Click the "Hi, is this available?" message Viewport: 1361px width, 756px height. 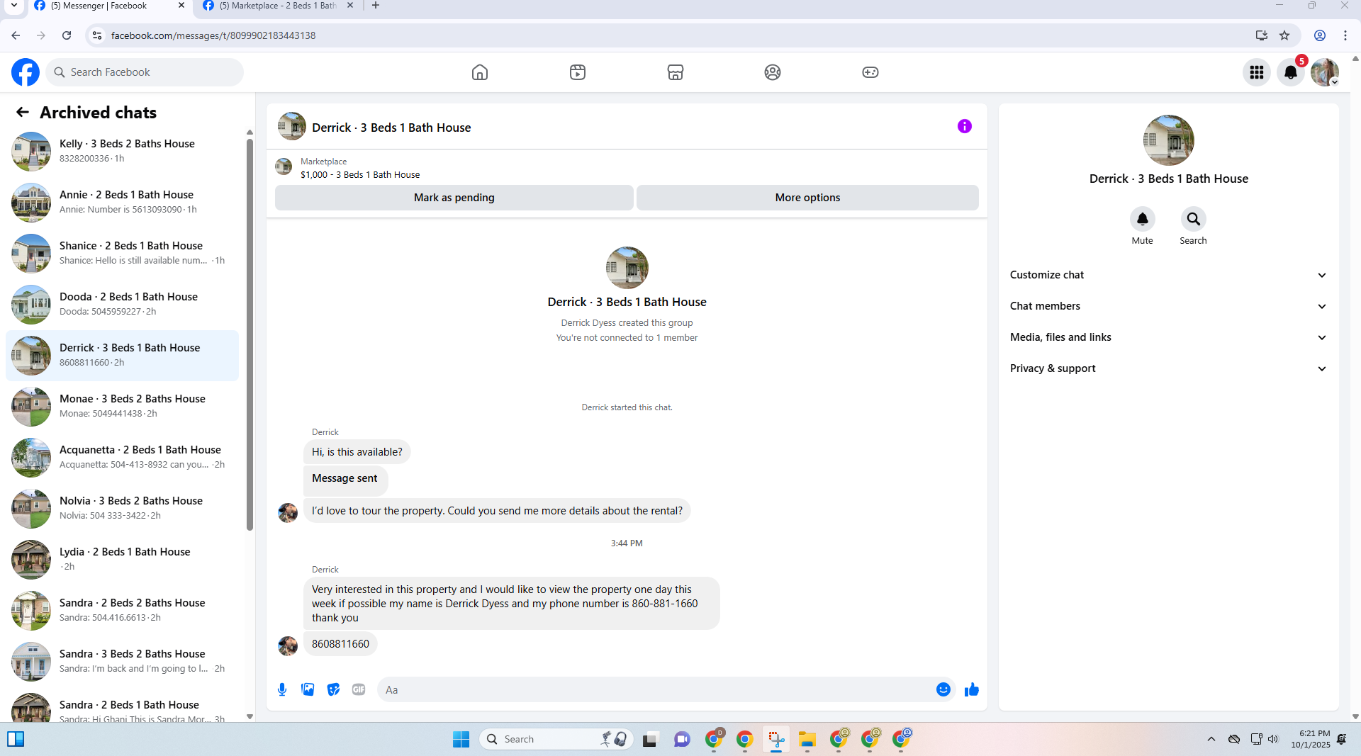pyautogui.click(x=357, y=452)
